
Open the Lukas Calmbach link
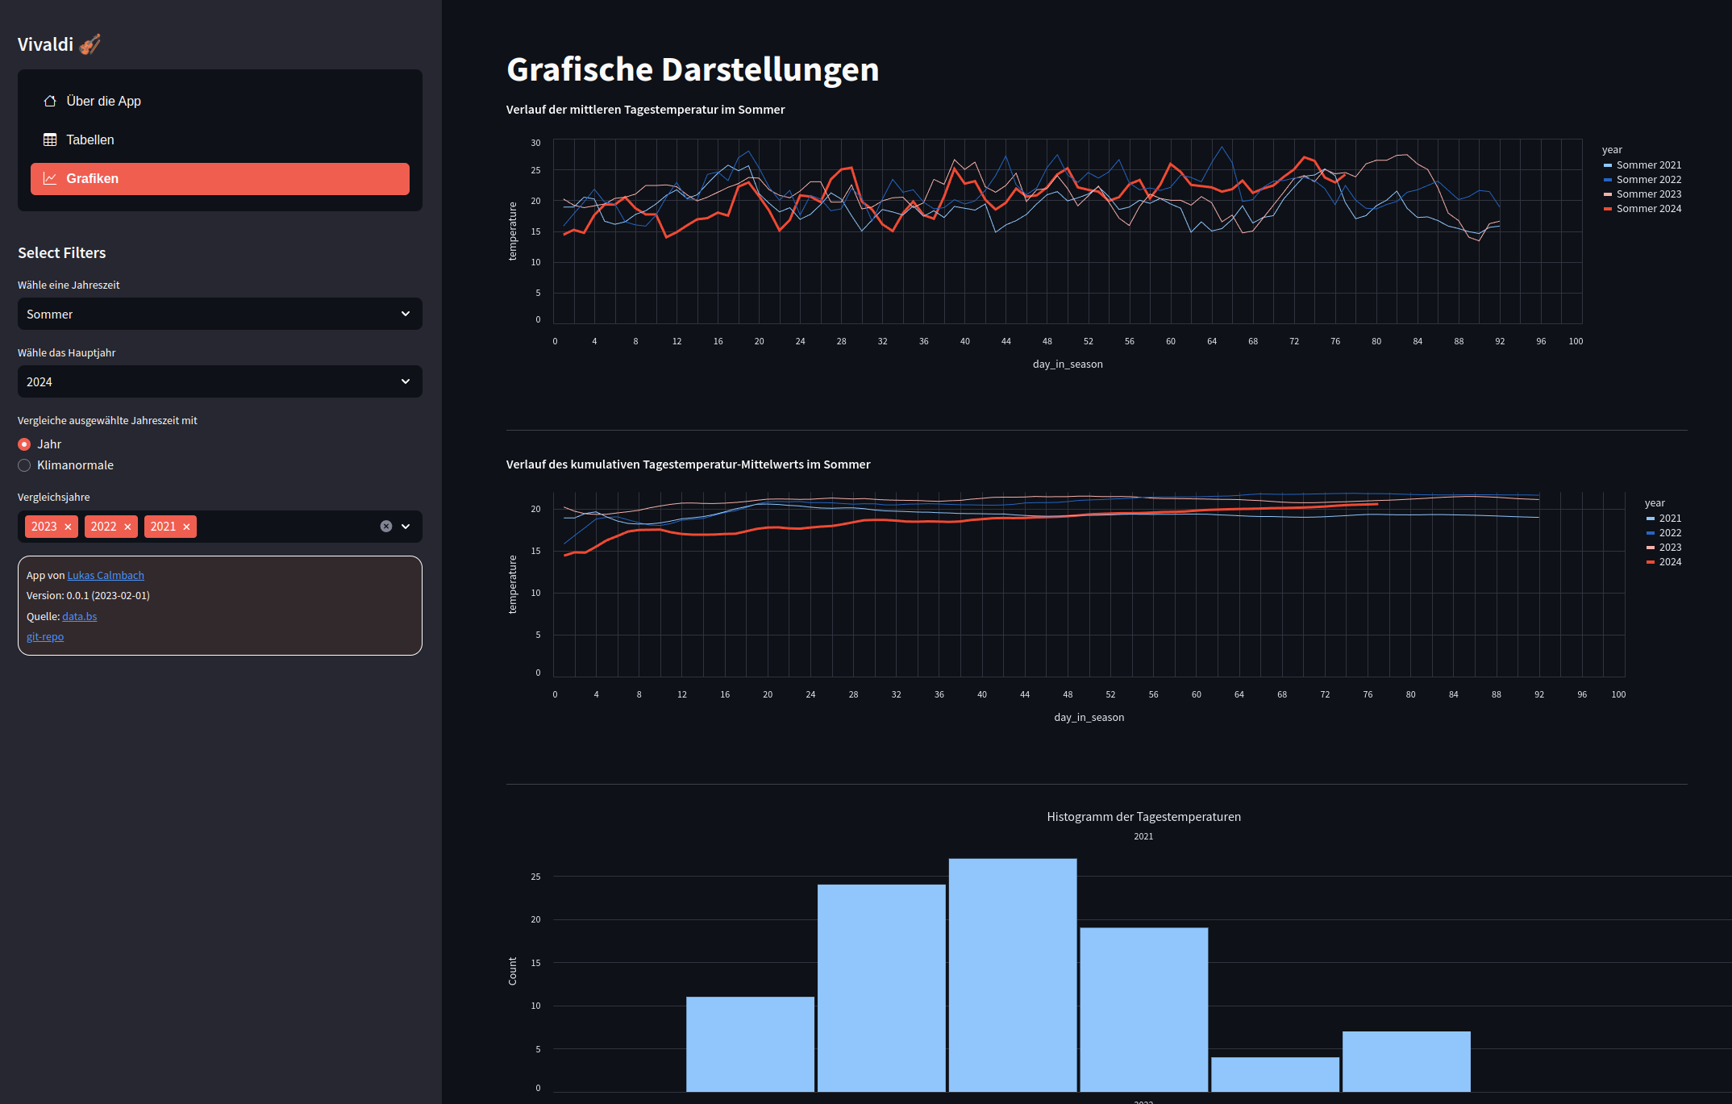pyautogui.click(x=106, y=575)
